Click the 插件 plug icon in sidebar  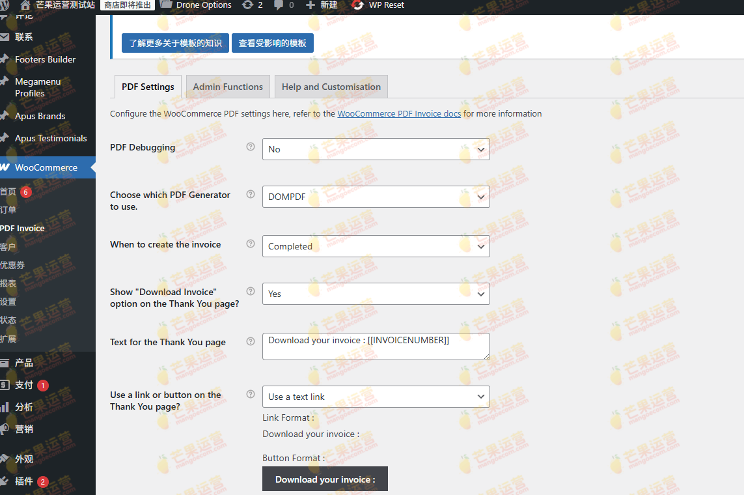click(5, 481)
